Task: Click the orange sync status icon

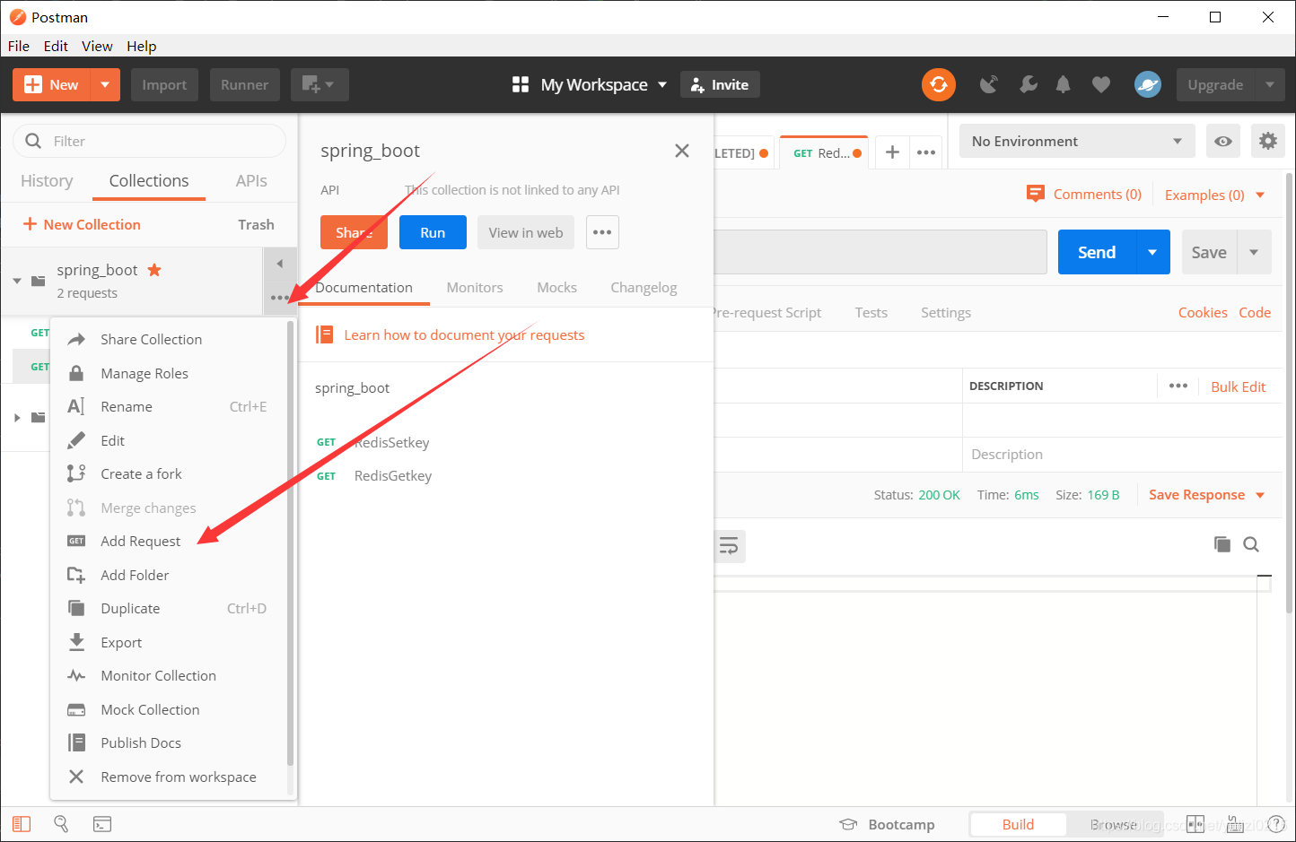Action: pyautogui.click(x=938, y=84)
